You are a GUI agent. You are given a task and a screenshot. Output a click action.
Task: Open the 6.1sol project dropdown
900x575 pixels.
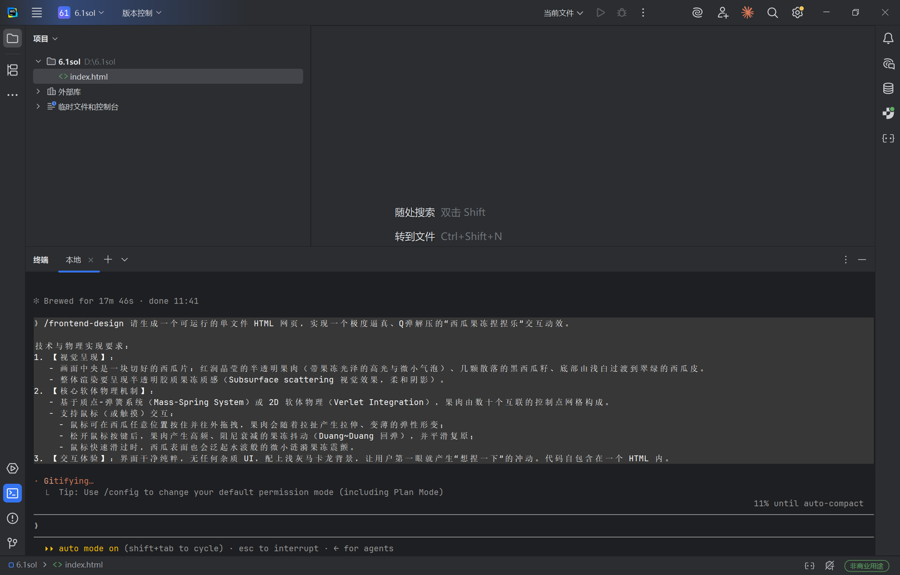pos(81,13)
